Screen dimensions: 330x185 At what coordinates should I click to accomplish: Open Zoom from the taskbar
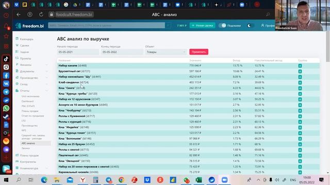point(225,180)
